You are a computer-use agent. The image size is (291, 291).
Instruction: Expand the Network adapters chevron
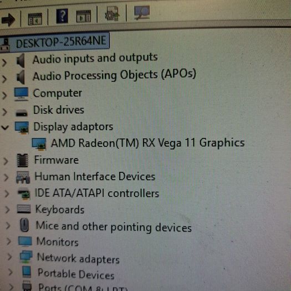point(9,257)
